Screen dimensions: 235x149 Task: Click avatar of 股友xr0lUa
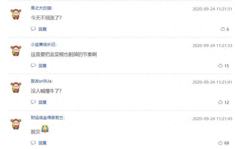click(x=16, y=87)
